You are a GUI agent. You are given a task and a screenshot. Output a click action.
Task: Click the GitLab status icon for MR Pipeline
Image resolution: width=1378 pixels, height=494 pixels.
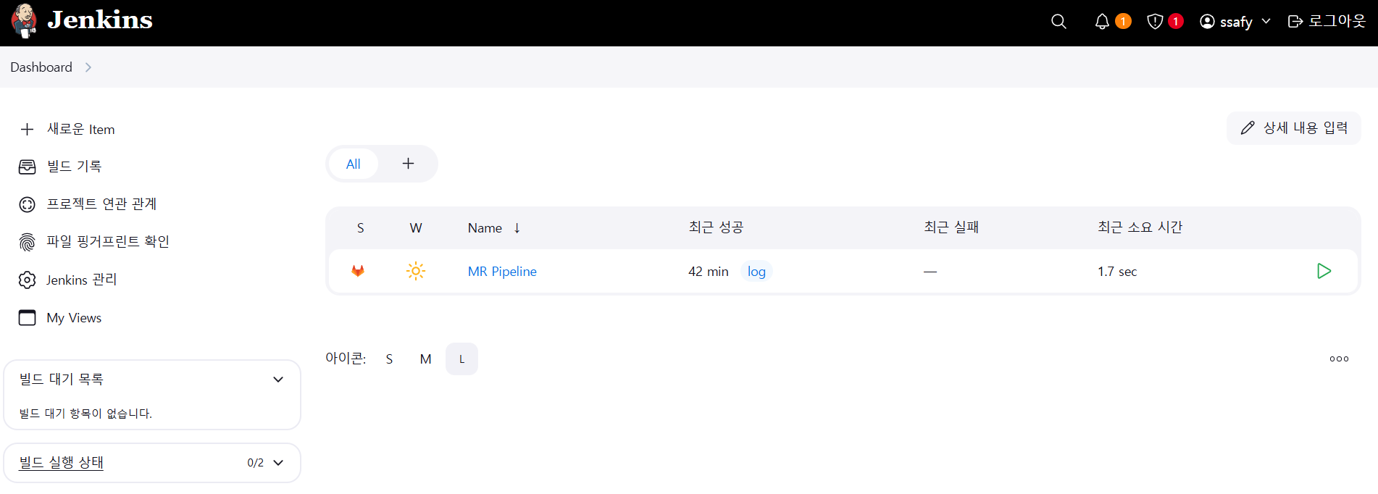pos(358,271)
